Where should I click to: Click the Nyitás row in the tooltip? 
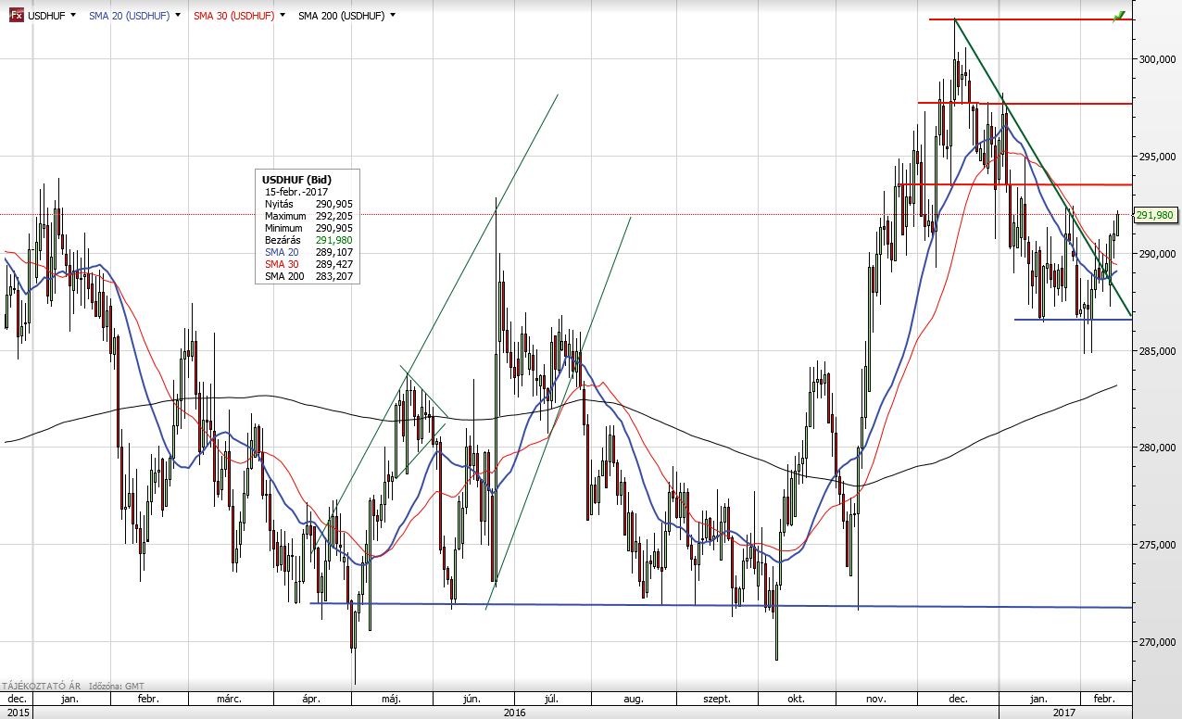pyautogui.click(x=308, y=204)
